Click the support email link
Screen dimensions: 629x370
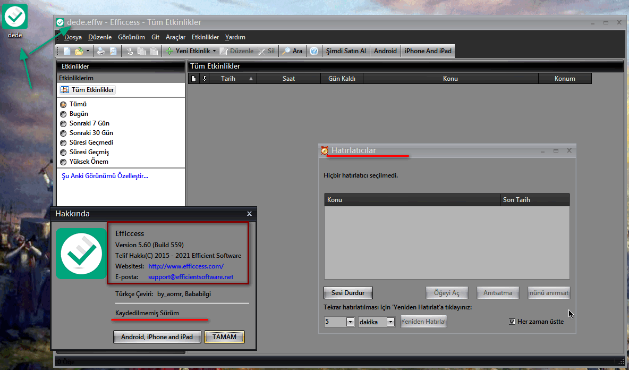[191, 277]
